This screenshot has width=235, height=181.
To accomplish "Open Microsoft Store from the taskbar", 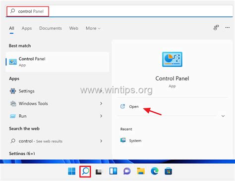I will point(168,171).
